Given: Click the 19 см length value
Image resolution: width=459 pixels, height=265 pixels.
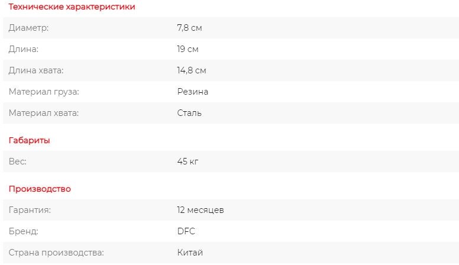Looking at the screenshot, I should (188, 49).
